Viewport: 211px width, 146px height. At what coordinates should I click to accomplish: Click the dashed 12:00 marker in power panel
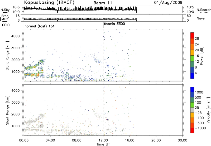[x=103, y=56]
